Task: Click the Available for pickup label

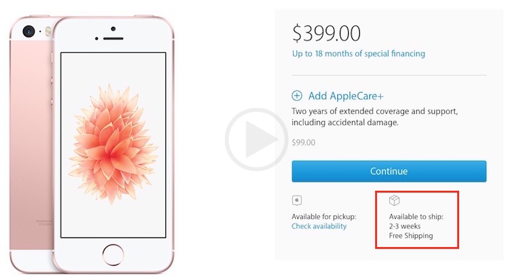Action: pos(324,216)
